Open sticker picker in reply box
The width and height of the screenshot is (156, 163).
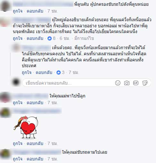(x=145, y=83)
